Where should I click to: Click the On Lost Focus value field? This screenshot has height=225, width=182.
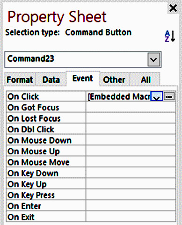point(131,118)
